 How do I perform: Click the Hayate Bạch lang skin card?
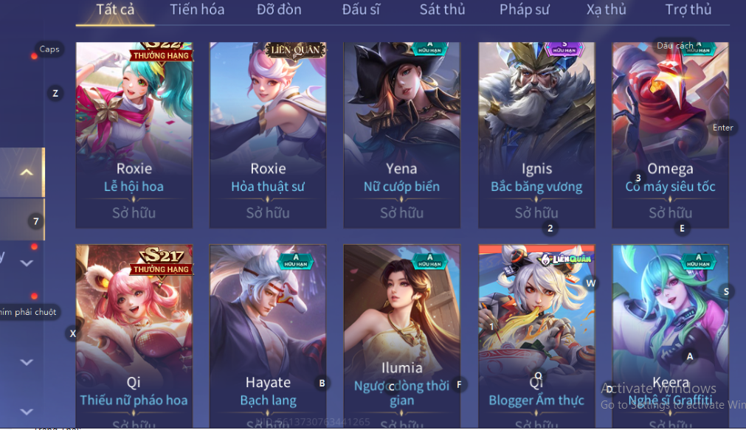[268, 336]
